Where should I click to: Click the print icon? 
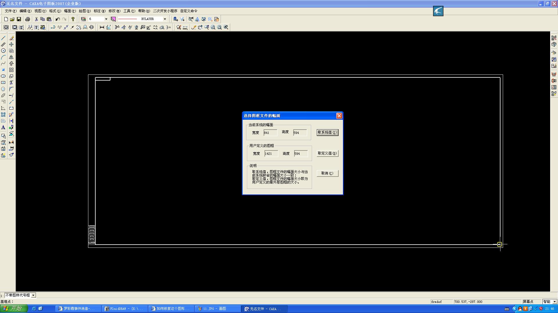point(28,19)
